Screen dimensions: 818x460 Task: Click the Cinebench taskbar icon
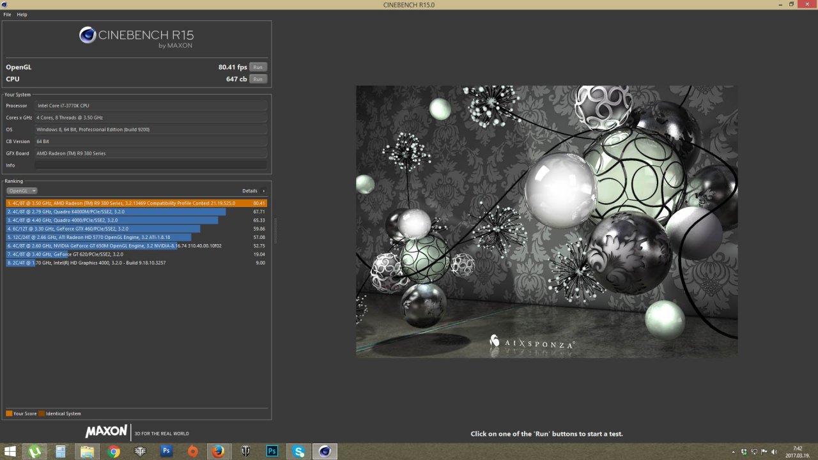[x=325, y=452]
